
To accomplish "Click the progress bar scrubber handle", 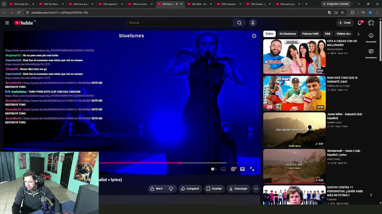I will point(180,163).
